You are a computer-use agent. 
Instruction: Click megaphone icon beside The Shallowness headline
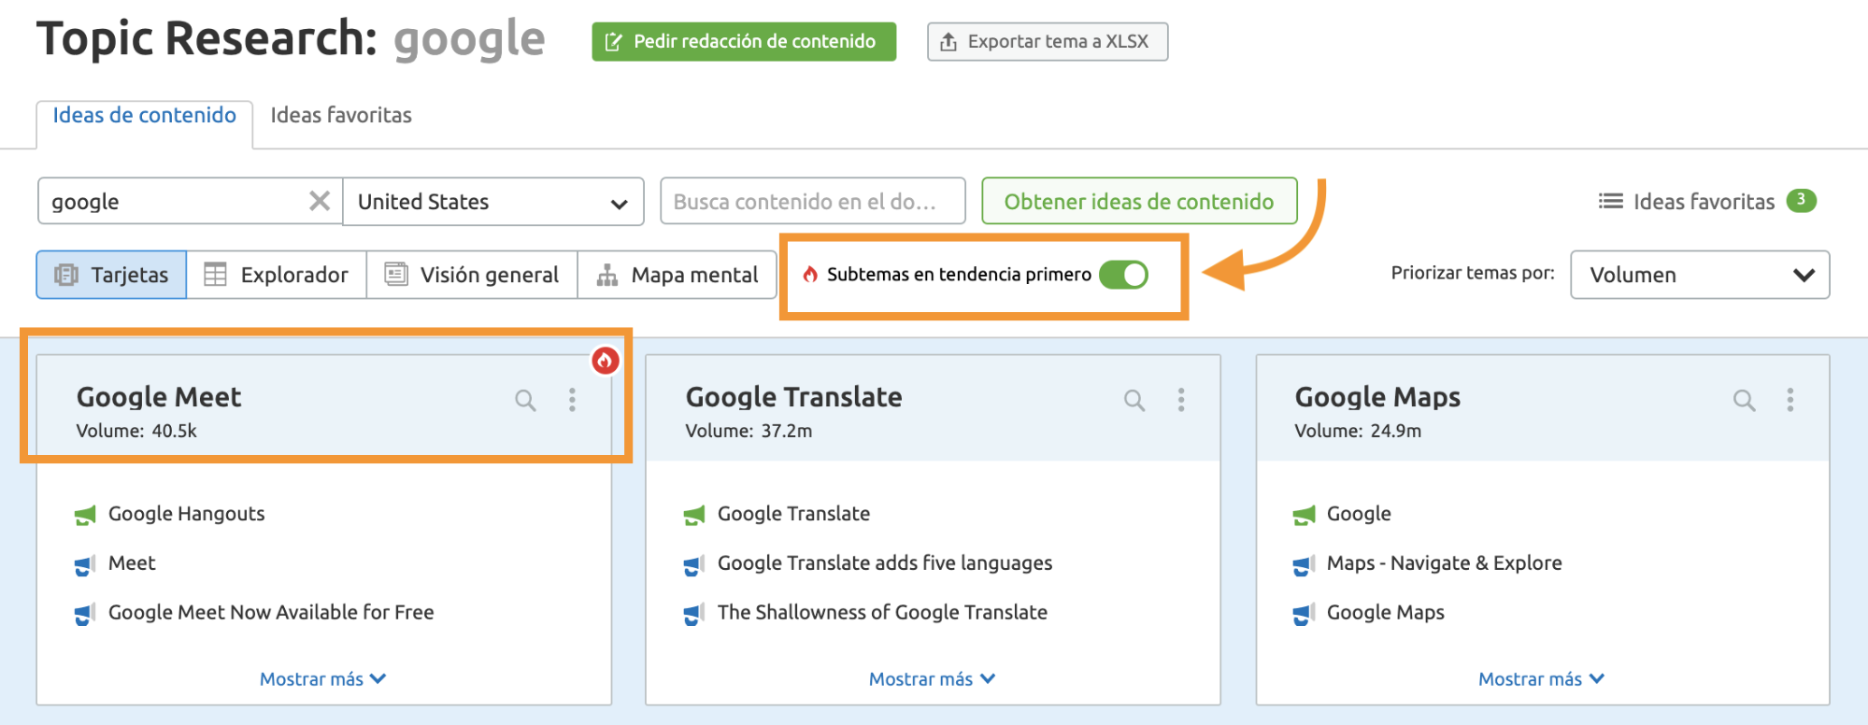(694, 614)
